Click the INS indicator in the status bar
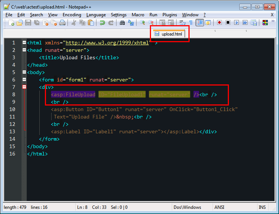 pos(262,207)
